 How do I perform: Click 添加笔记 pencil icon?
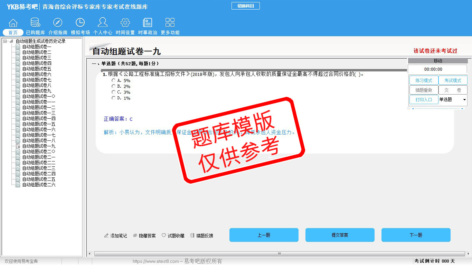click(106, 236)
